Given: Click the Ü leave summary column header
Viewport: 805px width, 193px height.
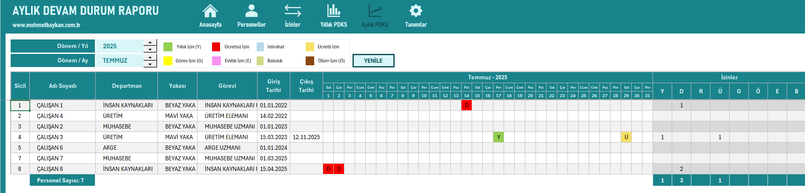Looking at the screenshot, I should pos(720,91).
